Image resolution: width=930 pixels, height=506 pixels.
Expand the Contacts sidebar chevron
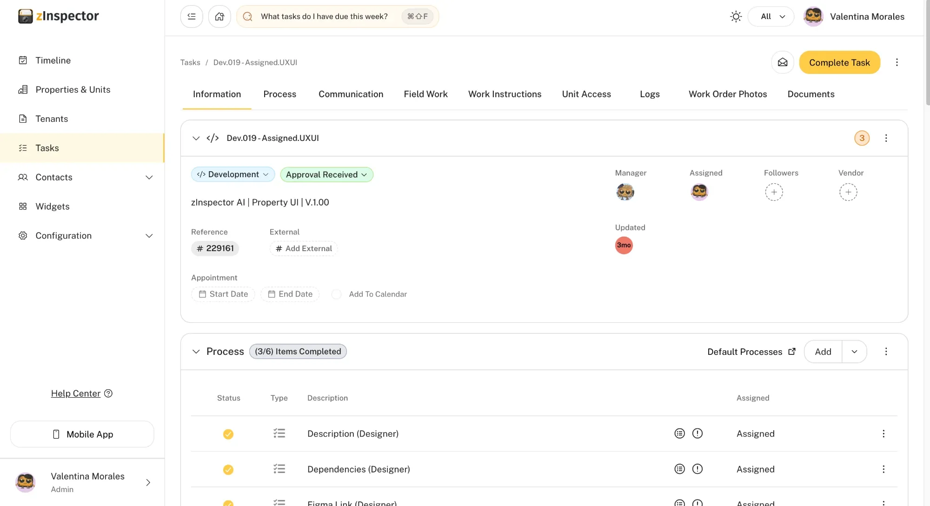[x=149, y=177]
